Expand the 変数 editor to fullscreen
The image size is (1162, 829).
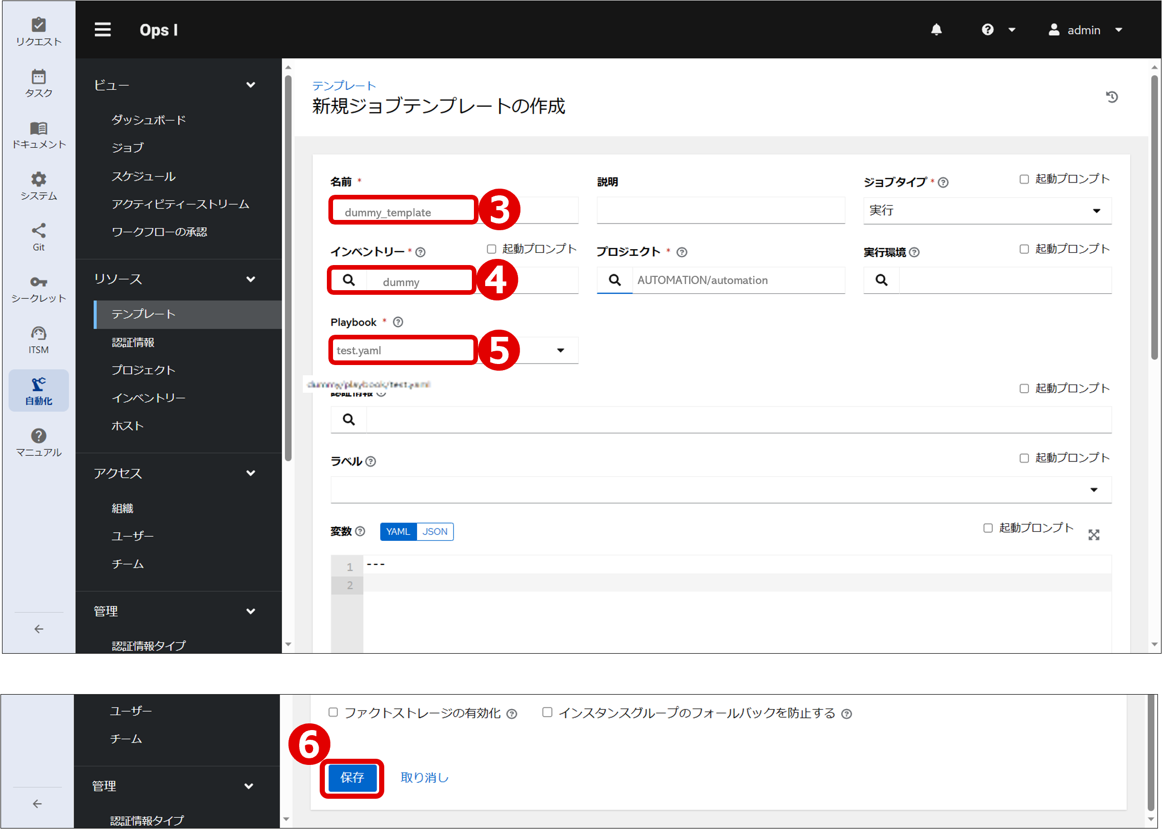click(x=1094, y=534)
